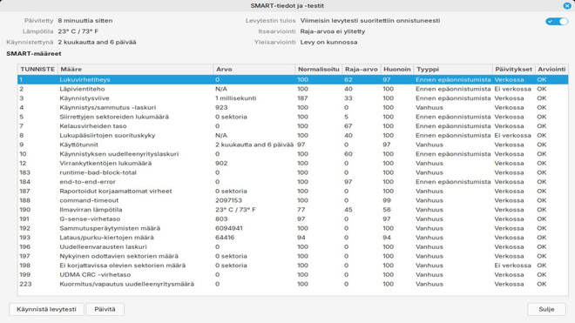The width and height of the screenshot is (575, 323).
Task: Click the SMART-määreet section heading
Action: (34, 53)
